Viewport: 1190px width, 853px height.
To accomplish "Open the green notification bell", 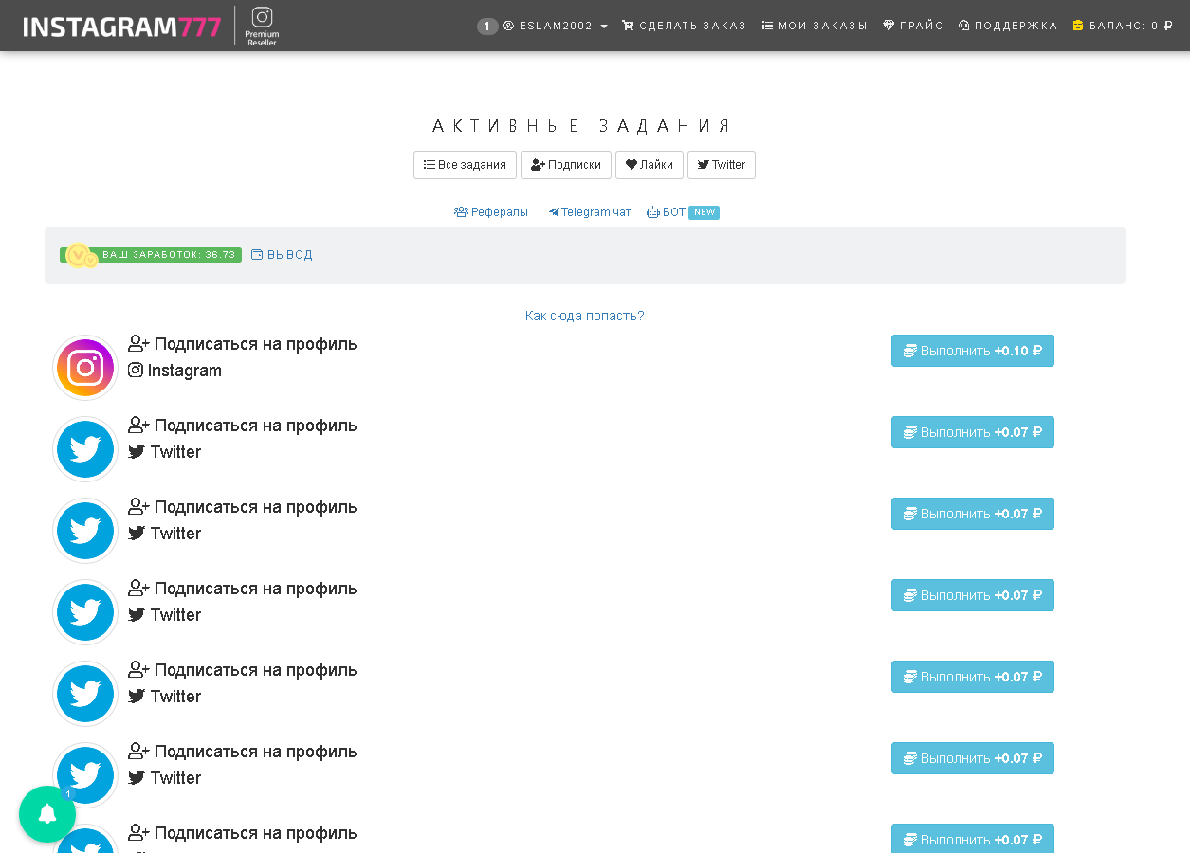I will pyautogui.click(x=47, y=814).
